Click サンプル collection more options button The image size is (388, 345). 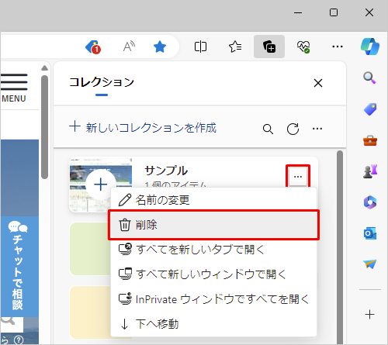point(298,177)
